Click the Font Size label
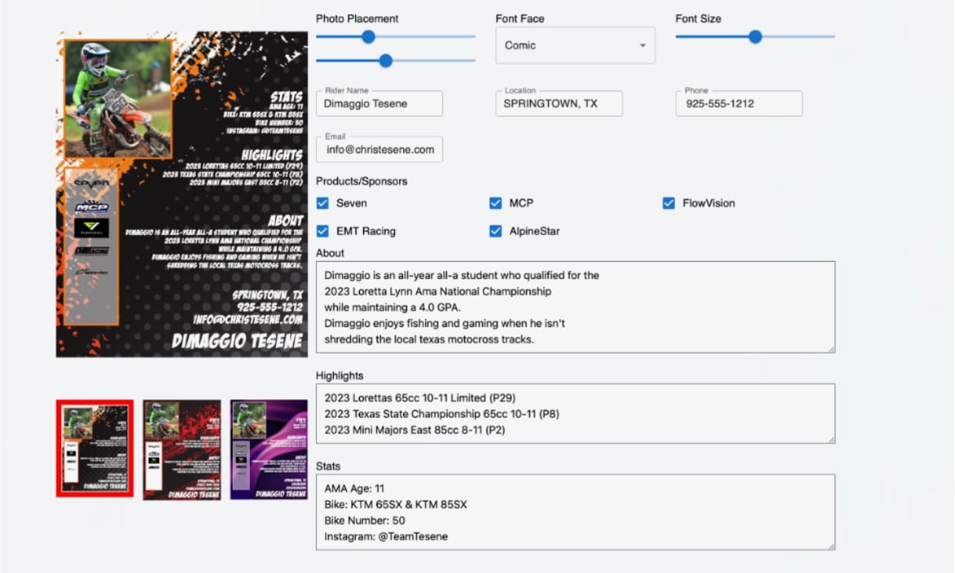The image size is (955, 573). 698,19
